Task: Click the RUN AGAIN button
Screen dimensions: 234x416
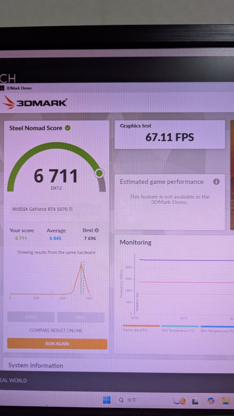Action: [x=57, y=344]
